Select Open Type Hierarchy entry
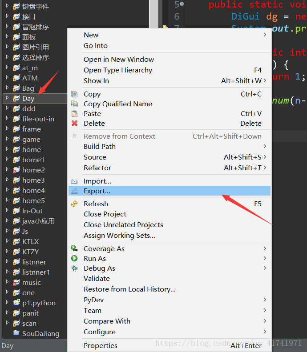 pyautogui.click(x=170, y=70)
